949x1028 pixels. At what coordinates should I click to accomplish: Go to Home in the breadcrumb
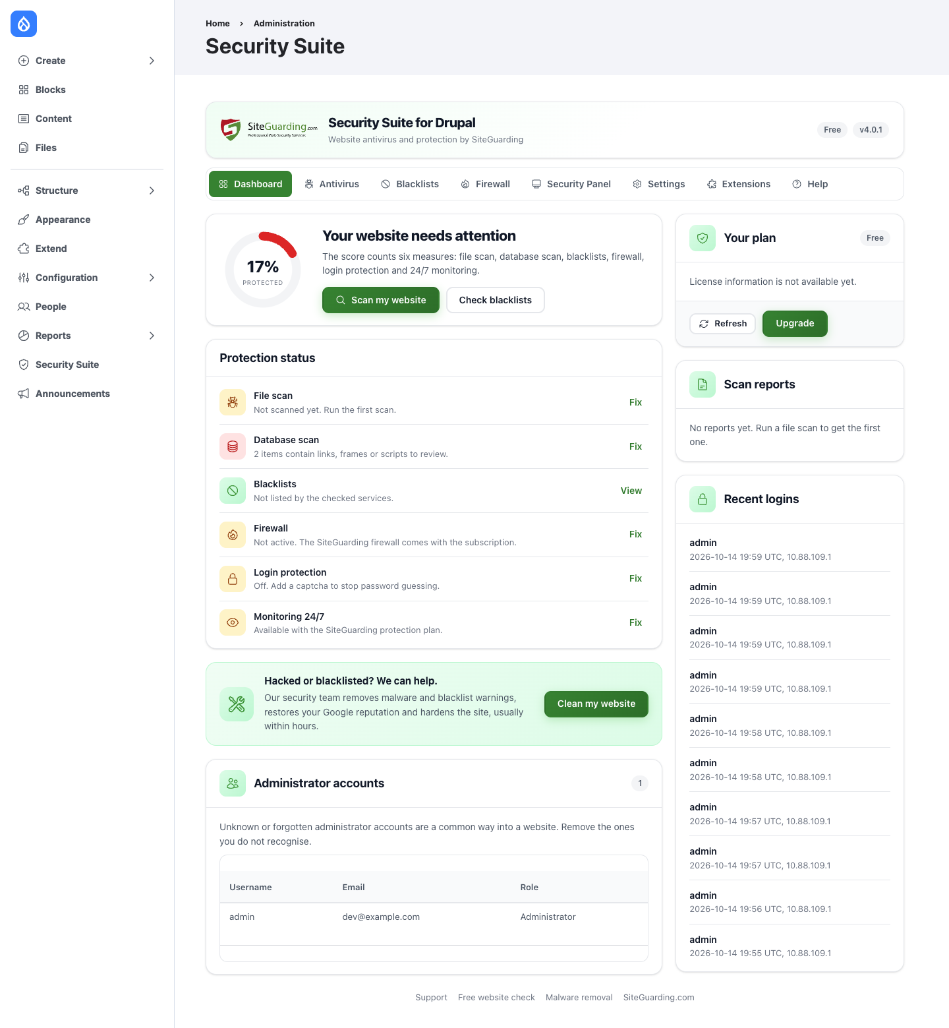point(217,24)
